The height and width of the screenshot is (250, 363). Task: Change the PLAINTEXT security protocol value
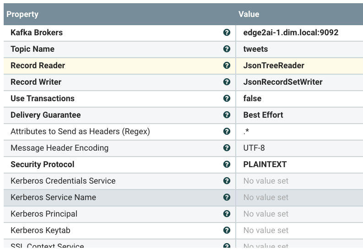coord(265,164)
